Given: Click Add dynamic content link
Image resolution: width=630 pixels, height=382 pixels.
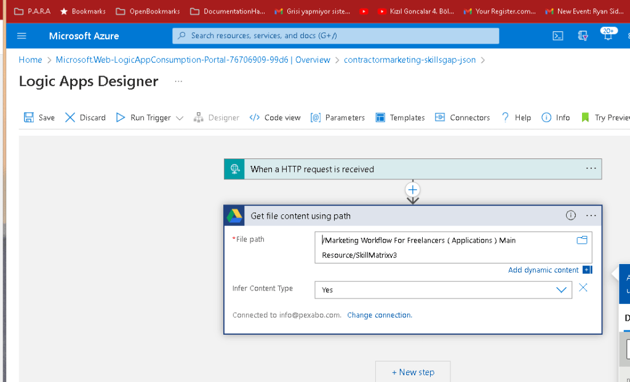Looking at the screenshot, I should tap(543, 270).
